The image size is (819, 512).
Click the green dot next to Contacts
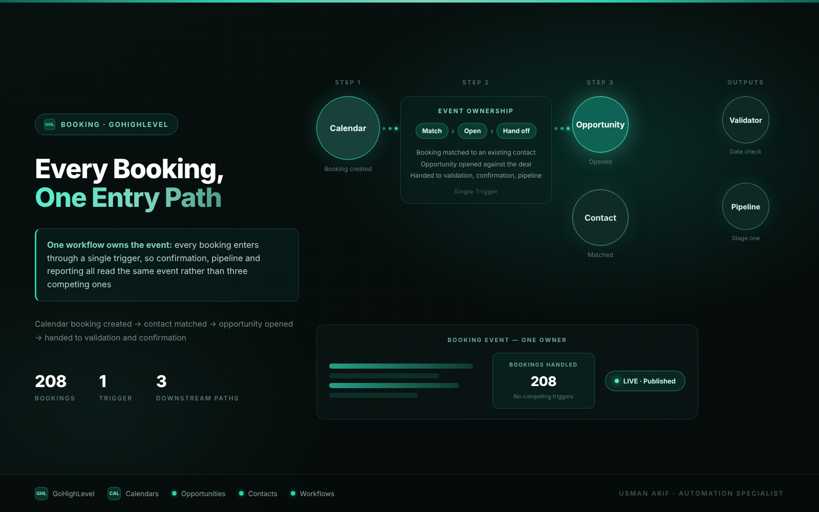(x=241, y=494)
